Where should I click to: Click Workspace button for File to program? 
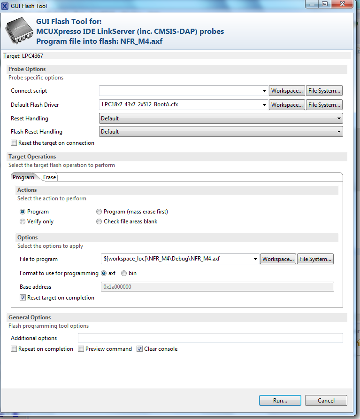(278, 259)
